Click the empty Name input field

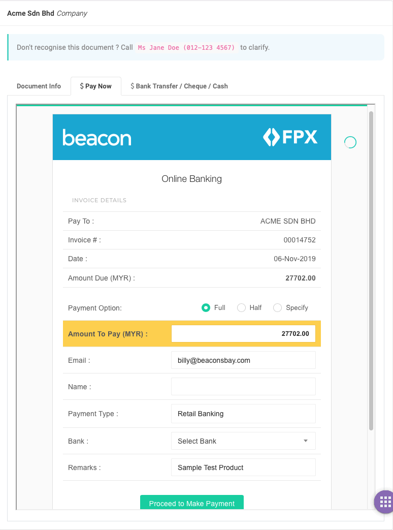coord(243,387)
